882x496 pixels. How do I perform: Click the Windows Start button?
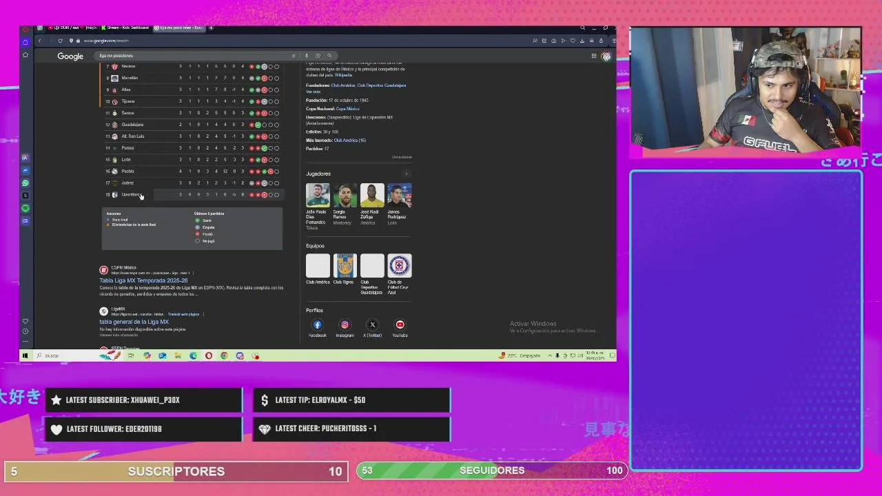click(25, 355)
